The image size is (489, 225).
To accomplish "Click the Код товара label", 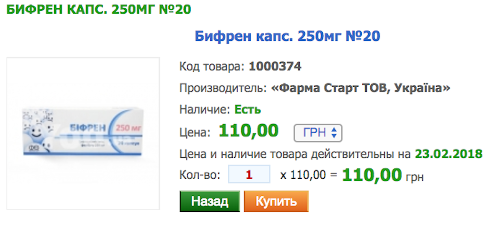I will coord(212,67).
